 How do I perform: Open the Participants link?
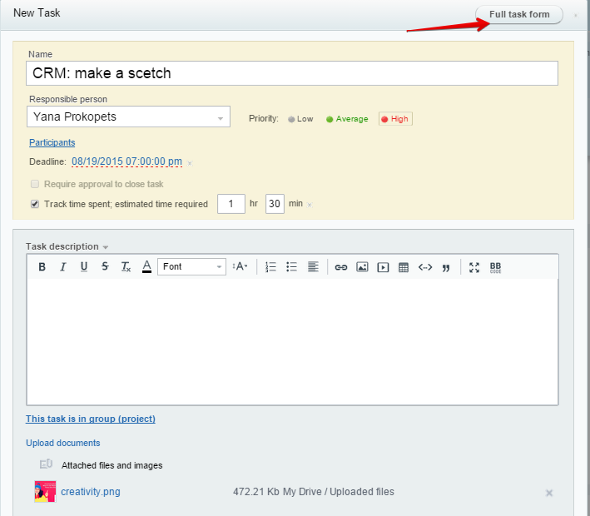tap(52, 142)
